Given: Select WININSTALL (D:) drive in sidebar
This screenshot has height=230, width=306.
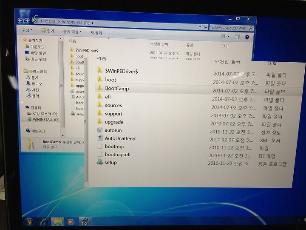Looking at the screenshot, I should 43,119.
